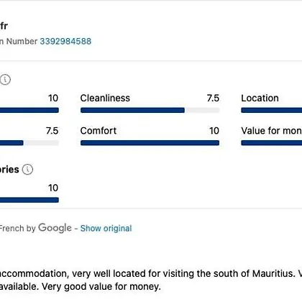Click the Location rating bar

click(272, 110)
